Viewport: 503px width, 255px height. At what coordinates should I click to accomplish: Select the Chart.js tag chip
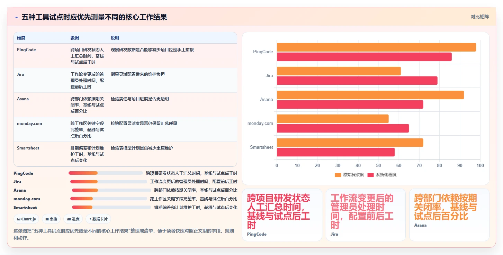pyautogui.click(x=26, y=219)
